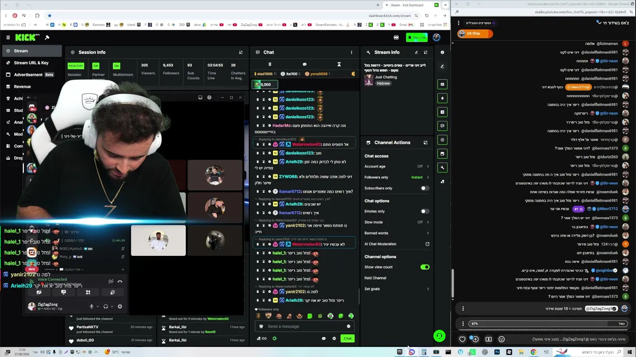Screen dimensions: 636x357
Task: Open the Chat panel three-dot menu
Action: point(351,52)
